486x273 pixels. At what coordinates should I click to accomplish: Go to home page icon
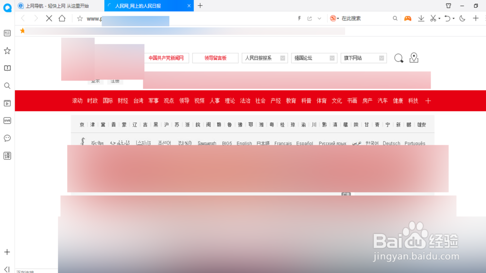click(x=62, y=18)
